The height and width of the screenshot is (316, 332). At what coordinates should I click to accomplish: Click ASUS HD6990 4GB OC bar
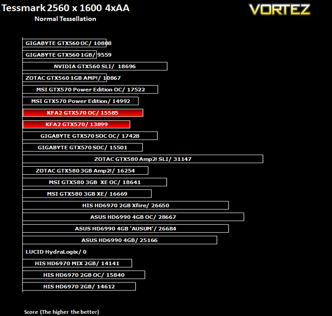coord(133,217)
